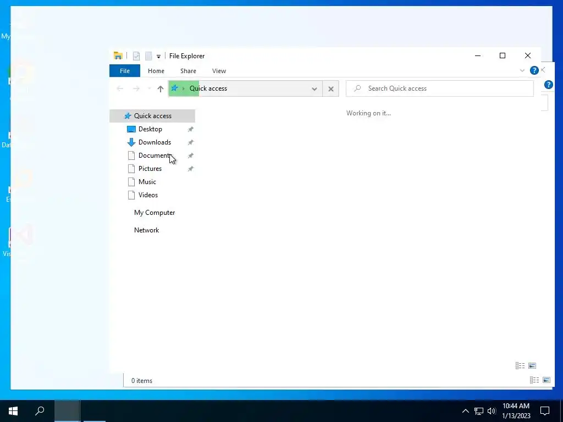Click the magnifier icon in search box
Image resolution: width=563 pixels, height=422 pixels.
click(357, 88)
